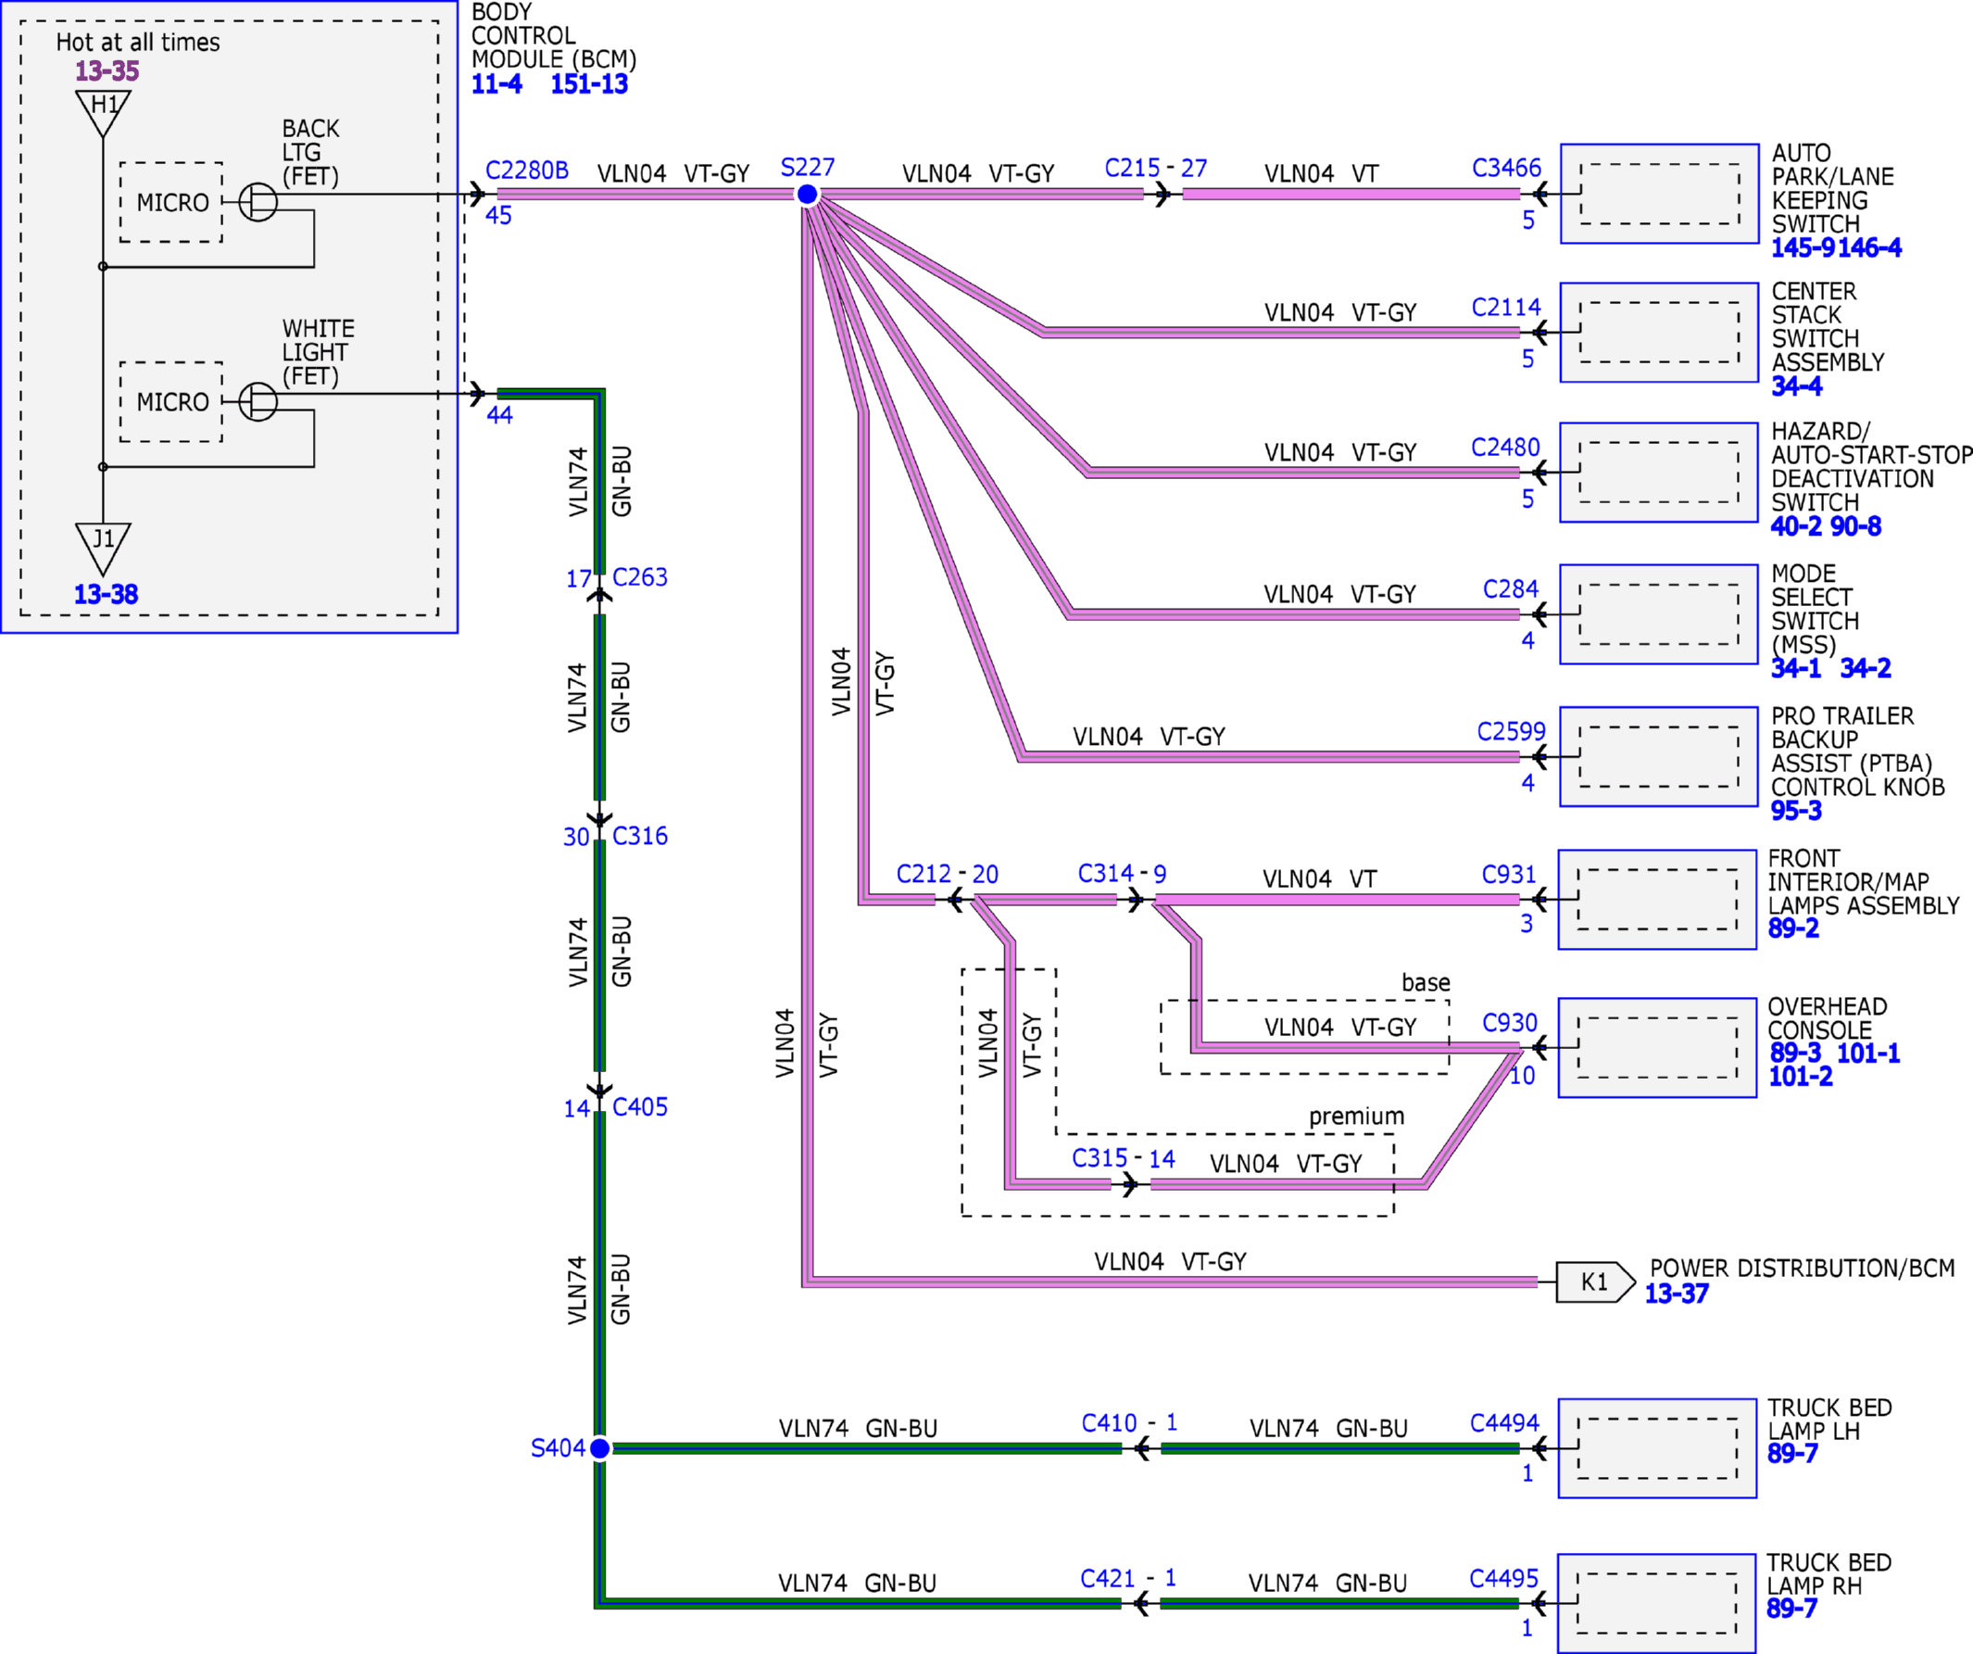Image resolution: width=1973 pixels, height=1654 pixels.
Task: Open Overhead Console link 89-3
Action: 1795,1054
